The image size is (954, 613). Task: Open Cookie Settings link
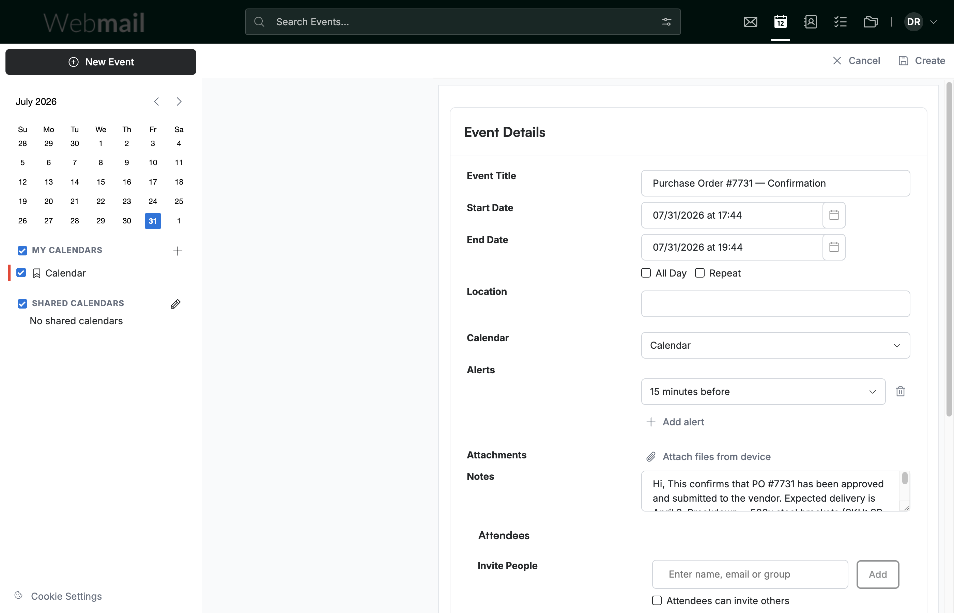[66, 596]
